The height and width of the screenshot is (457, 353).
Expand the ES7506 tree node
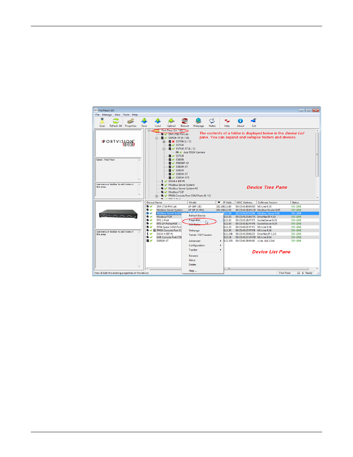pos(164,141)
